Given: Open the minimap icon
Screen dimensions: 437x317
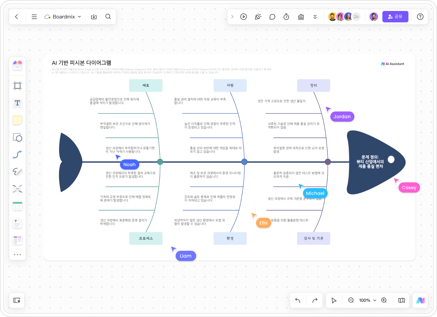Looking at the screenshot, I should [402, 300].
